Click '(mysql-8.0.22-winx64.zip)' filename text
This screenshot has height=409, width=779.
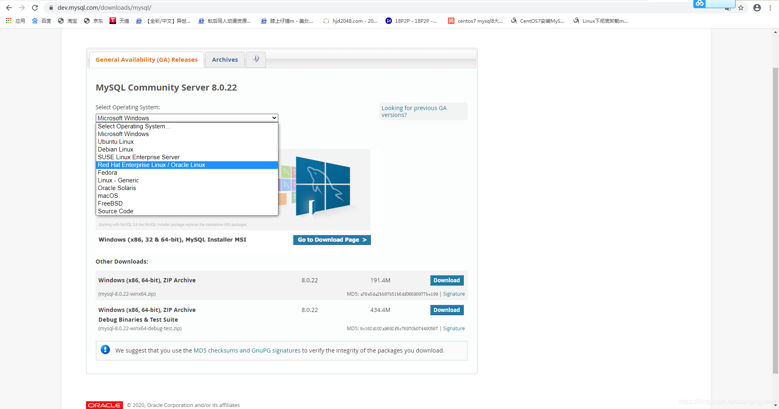127,294
